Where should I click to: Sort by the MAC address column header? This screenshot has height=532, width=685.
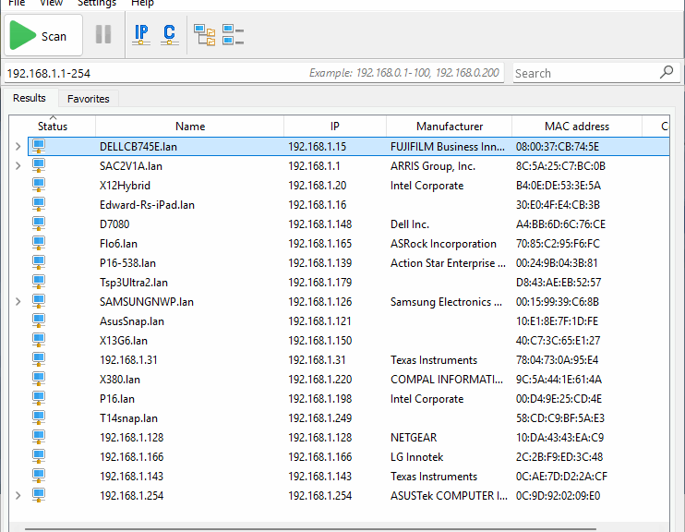[577, 127]
